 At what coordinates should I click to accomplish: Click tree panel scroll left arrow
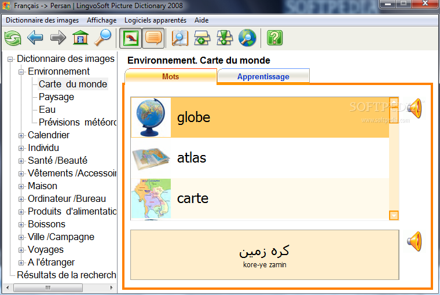[x=8, y=287]
